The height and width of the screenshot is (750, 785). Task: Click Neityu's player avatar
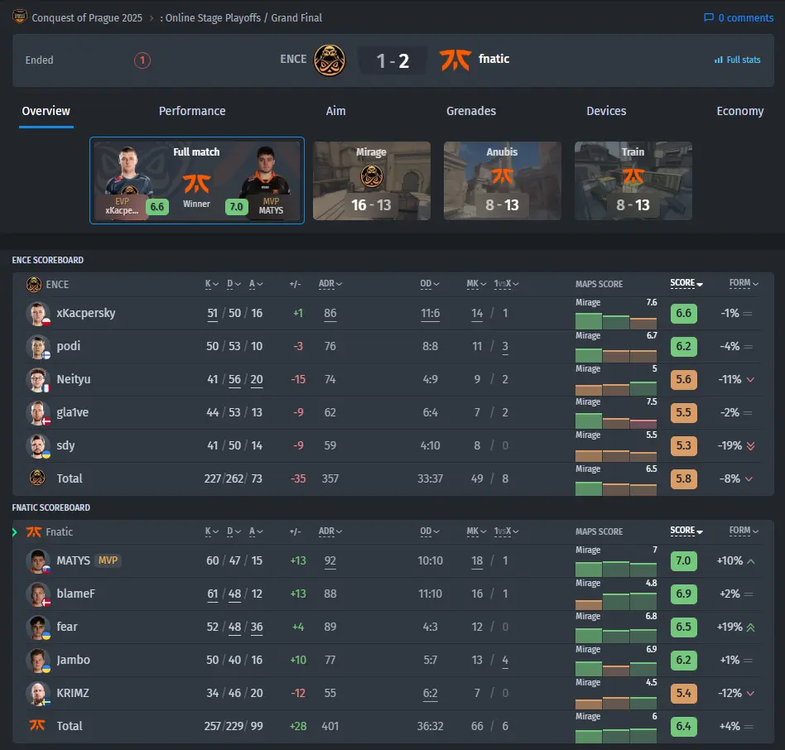(38, 380)
